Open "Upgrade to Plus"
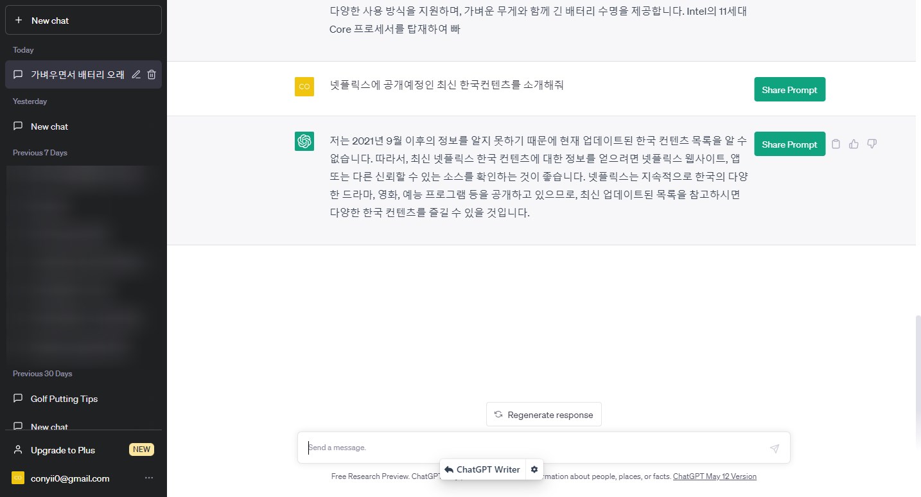Image resolution: width=921 pixels, height=497 pixels. pyautogui.click(x=62, y=449)
